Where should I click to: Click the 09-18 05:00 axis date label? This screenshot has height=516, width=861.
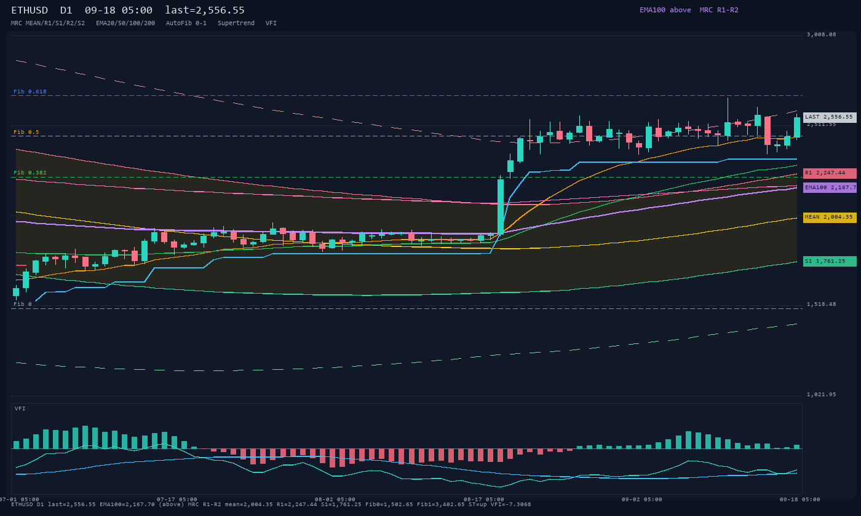pos(800,499)
